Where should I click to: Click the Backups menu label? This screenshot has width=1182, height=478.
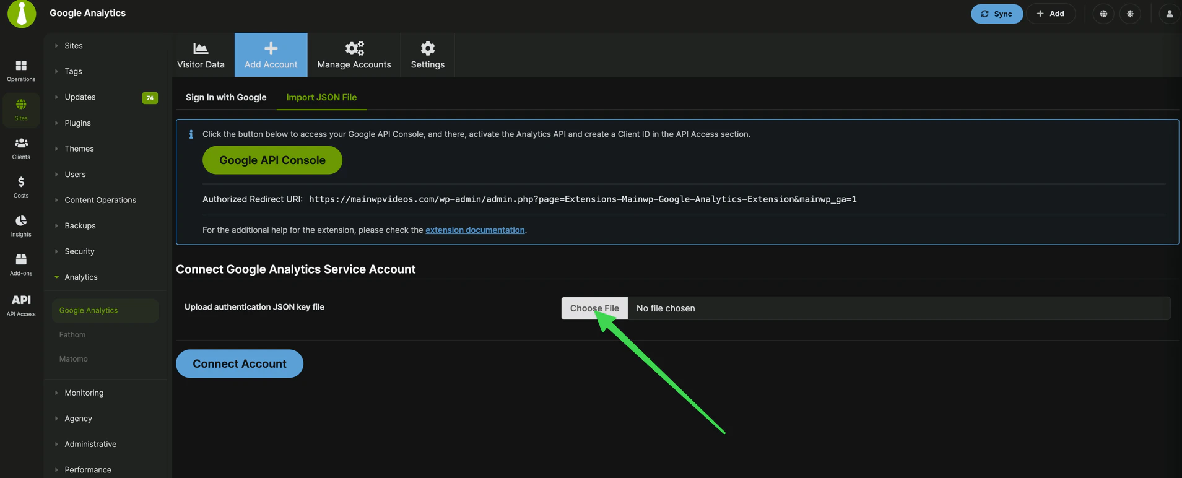pos(80,226)
